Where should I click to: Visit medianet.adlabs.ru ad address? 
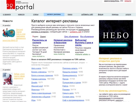[x=83, y=54]
